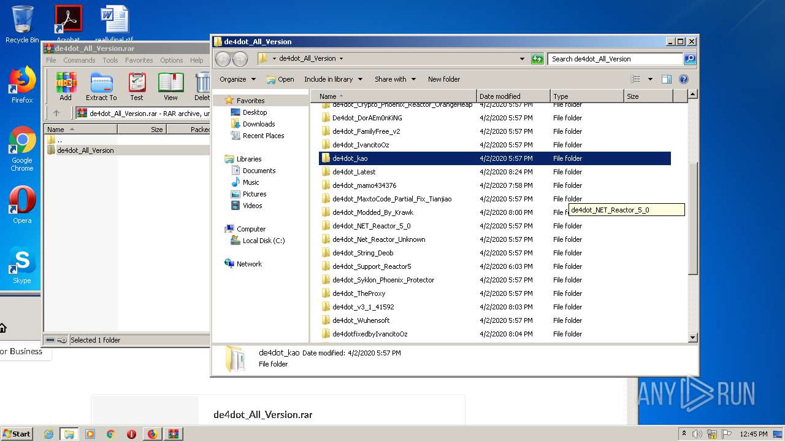The height and width of the screenshot is (442, 785).
Task: Open Explorer help question-mark icon
Action: [x=684, y=79]
